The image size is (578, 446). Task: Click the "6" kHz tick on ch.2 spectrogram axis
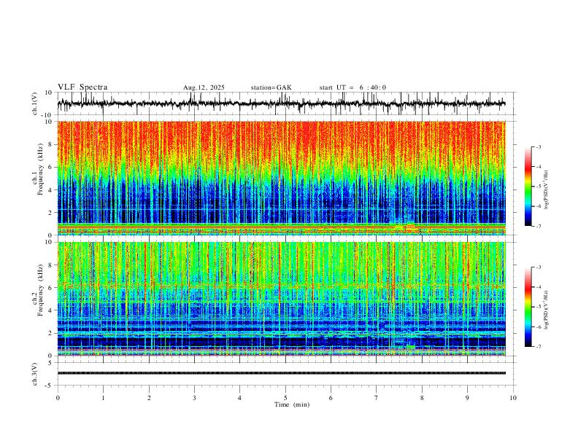pyautogui.click(x=51, y=288)
